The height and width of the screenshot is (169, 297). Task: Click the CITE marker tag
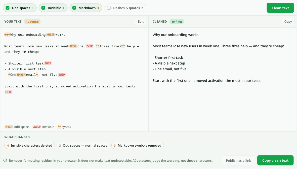click(x=9, y=92)
